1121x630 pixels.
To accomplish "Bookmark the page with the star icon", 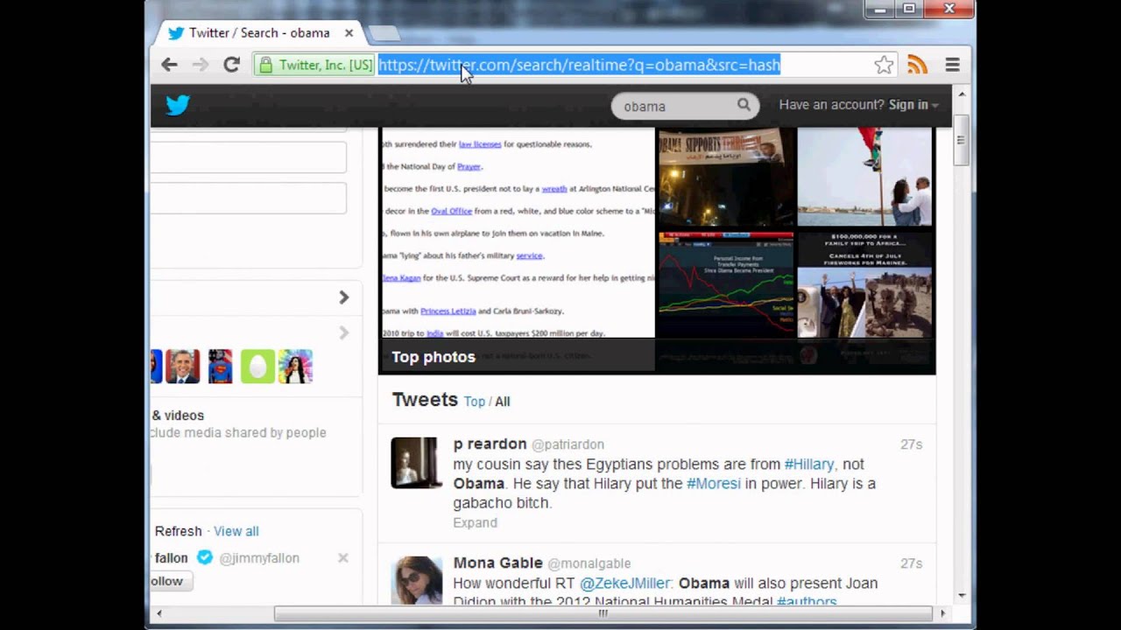I will point(884,65).
